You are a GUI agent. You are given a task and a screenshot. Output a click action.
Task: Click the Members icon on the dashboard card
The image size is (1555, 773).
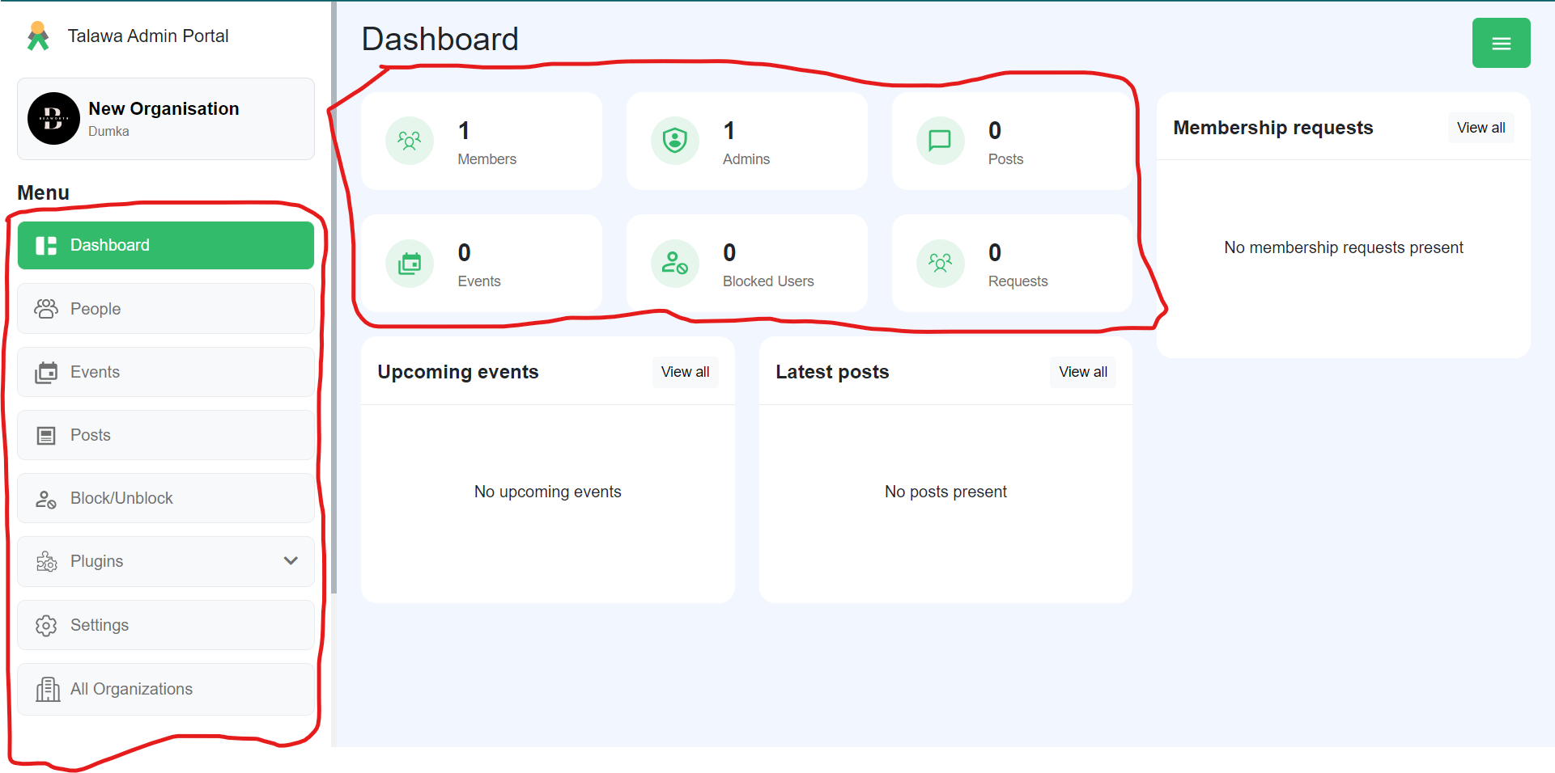(410, 141)
